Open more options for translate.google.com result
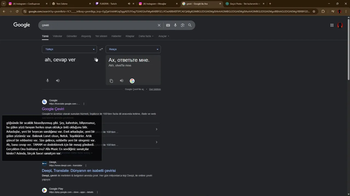Image resolution: width=350 pixels, height=196 pixels. point(84,104)
